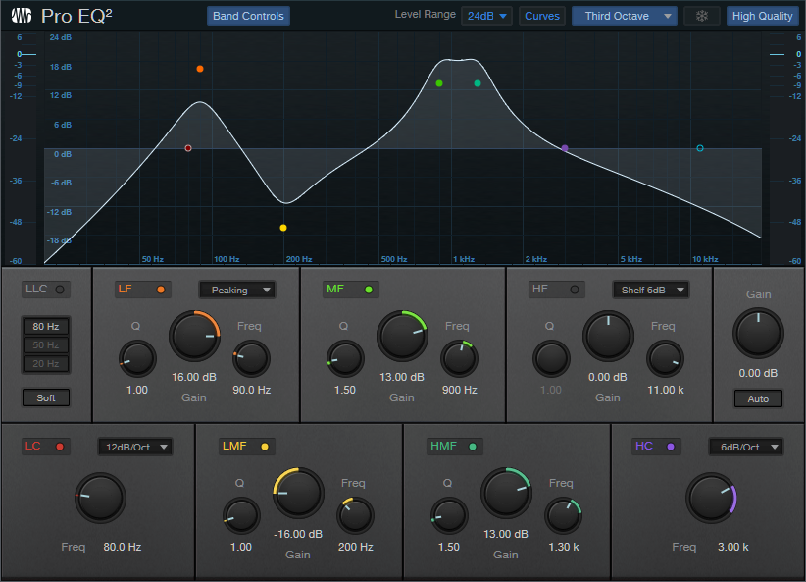The height and width of the screenshot is (582, 806).
Task: Open the Third Octave dropdown
Action: [x=625, y=16]
